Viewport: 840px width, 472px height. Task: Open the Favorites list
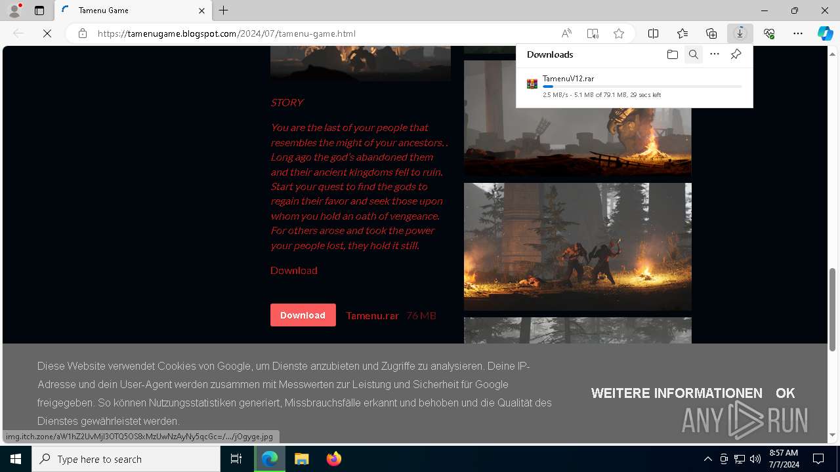(x=682, y=33)
